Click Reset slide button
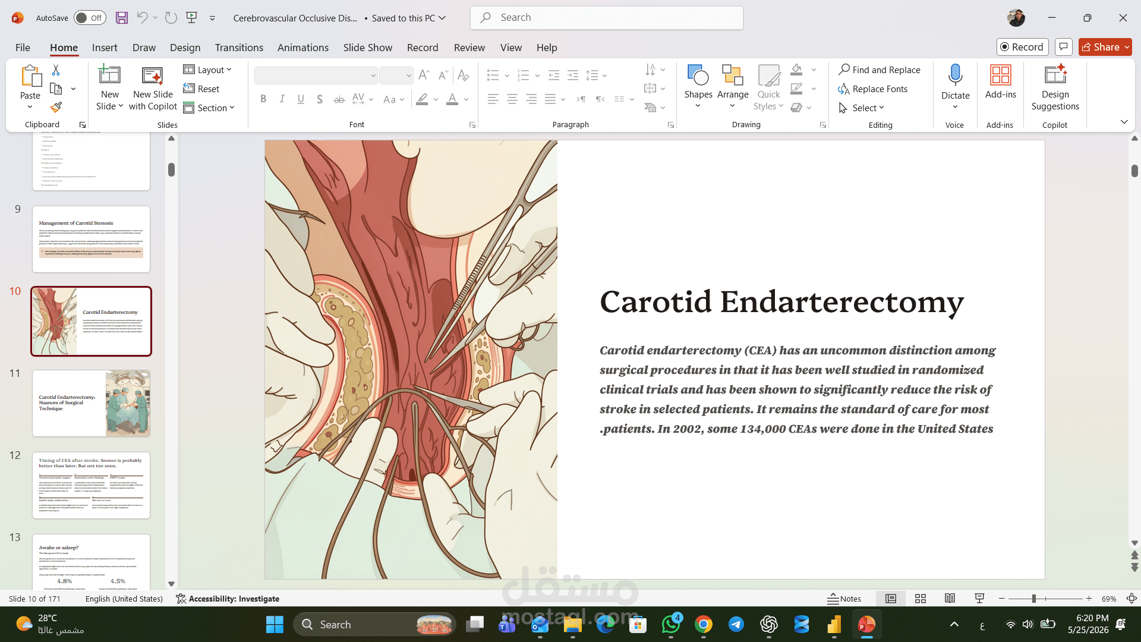 tap(201, 89)
